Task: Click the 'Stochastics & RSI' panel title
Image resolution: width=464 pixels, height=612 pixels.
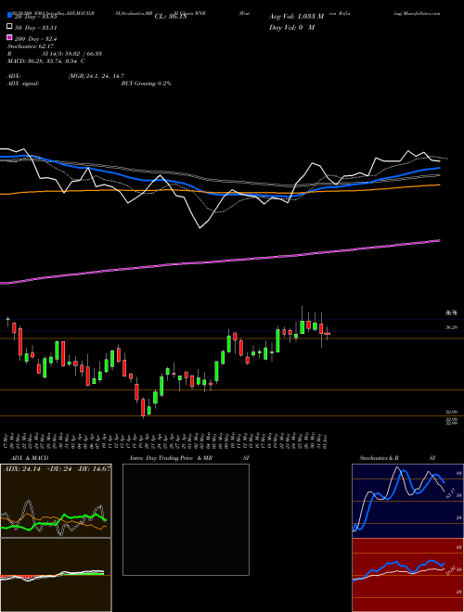Action: point(397,458)
